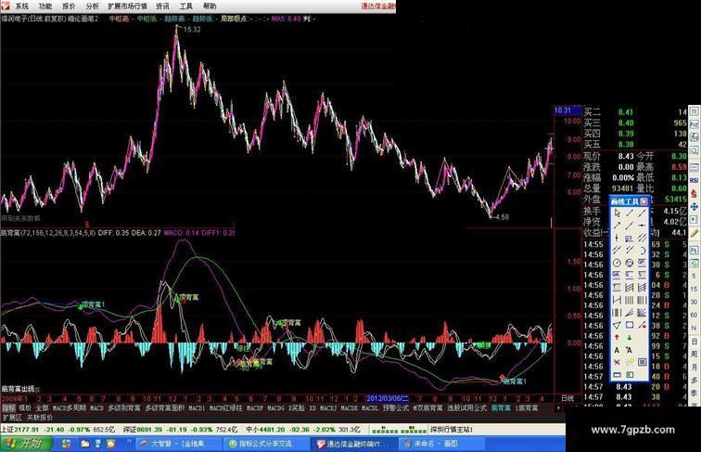Switch to the 5-minute period in sidebar

(x=694, y=277)
